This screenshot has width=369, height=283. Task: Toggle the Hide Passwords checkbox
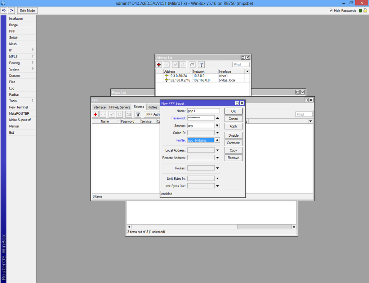331,11
